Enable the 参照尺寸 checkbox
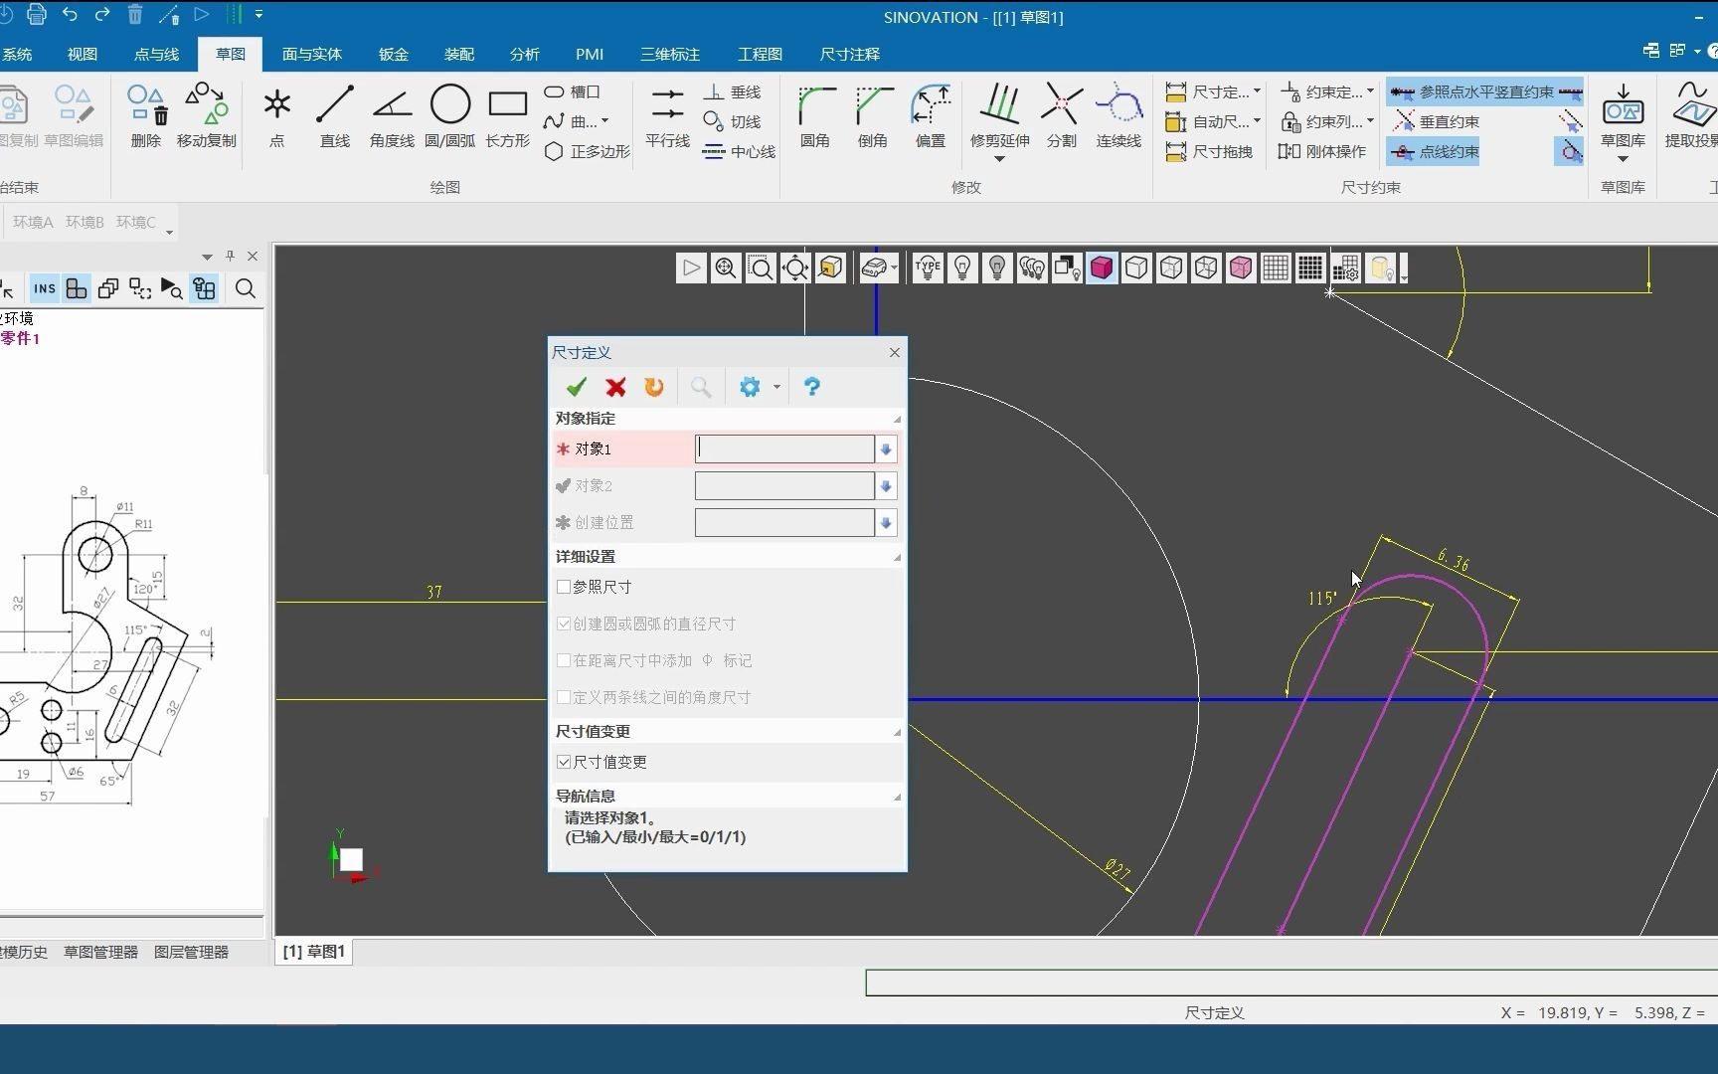 coord(564,587)
